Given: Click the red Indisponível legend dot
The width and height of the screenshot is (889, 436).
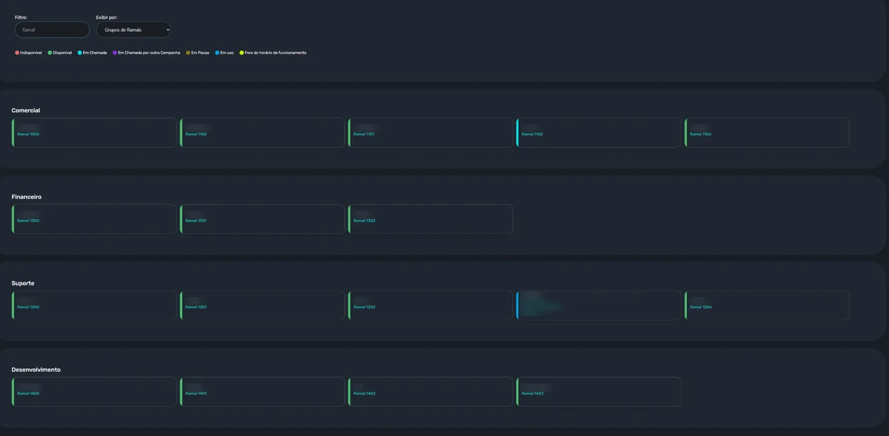Looking at the screenshot, I should [17, 53].
